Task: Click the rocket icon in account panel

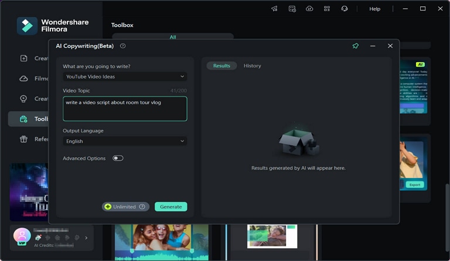Action: (38, 238)
